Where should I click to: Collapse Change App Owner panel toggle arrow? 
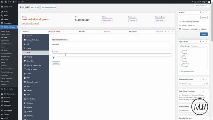pos(207,79)
